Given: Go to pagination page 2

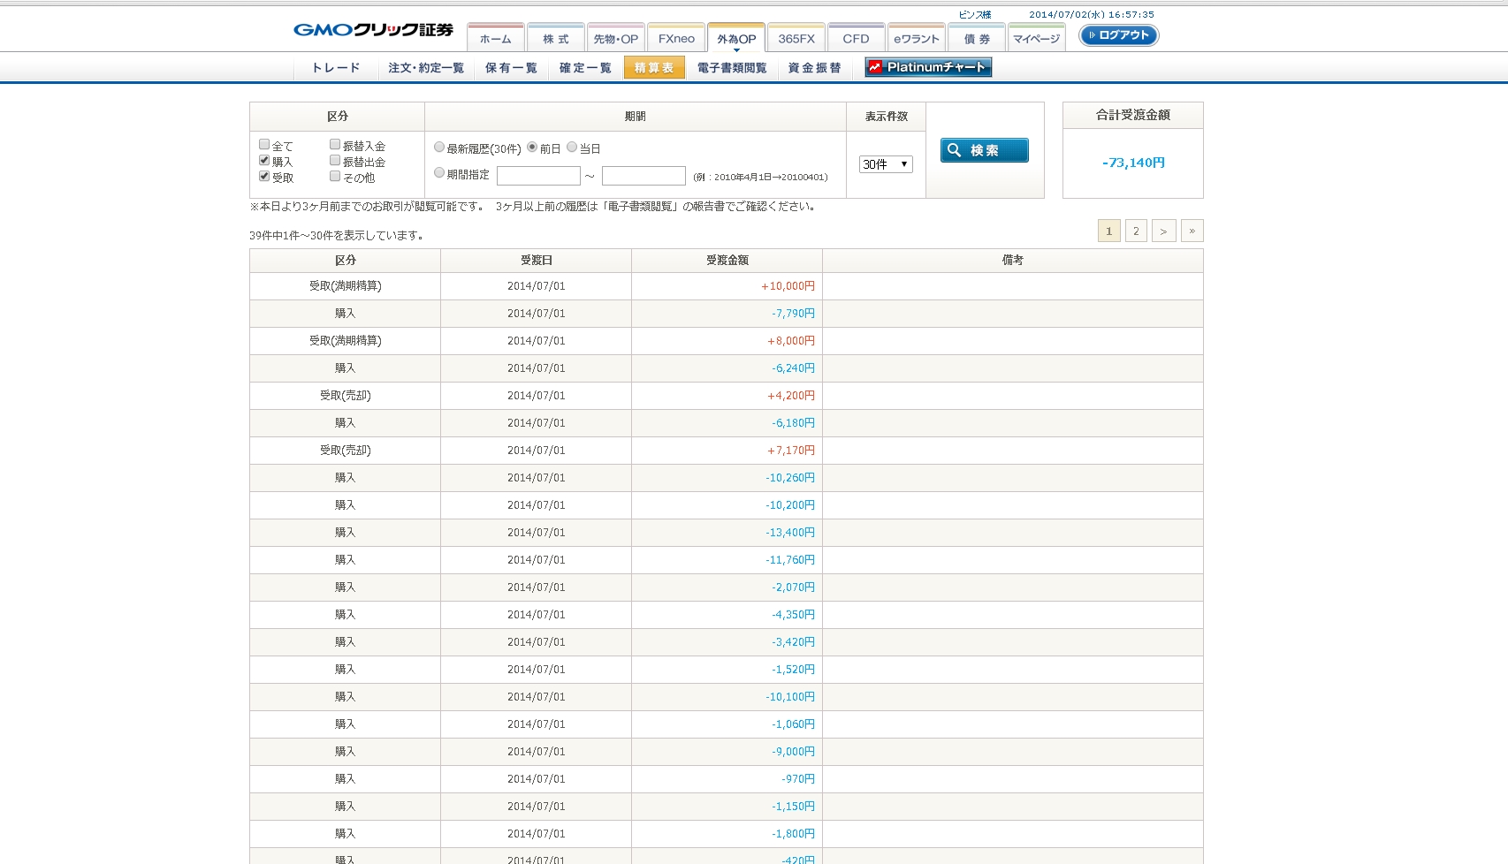Looking at the screenshot, I should 1136,231.
